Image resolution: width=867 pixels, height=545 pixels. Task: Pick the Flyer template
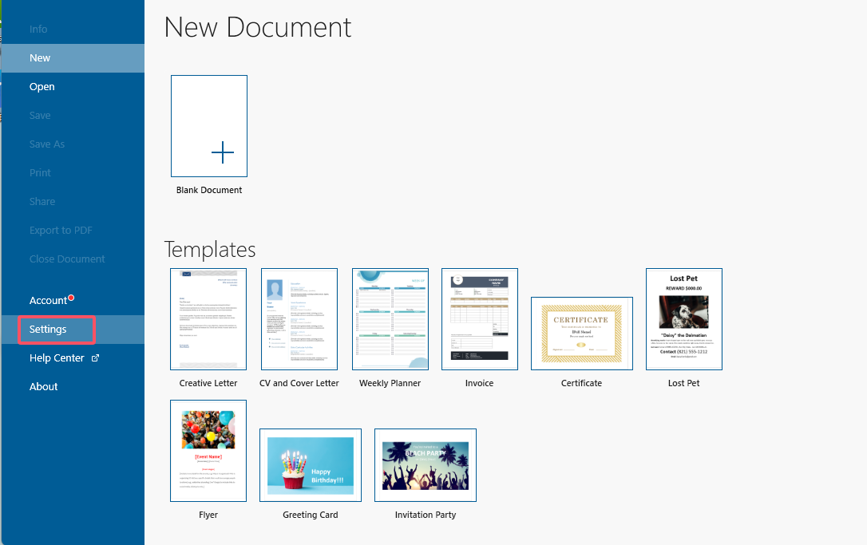pyautogui.click(x=208, y=451)
